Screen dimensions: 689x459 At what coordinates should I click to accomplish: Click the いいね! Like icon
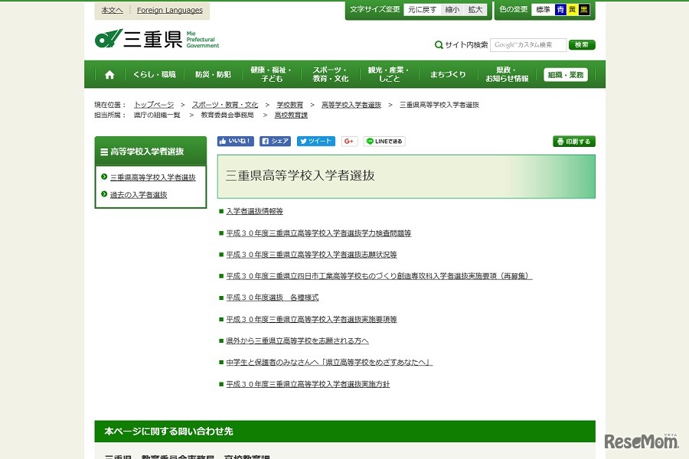tap(235, 141)
